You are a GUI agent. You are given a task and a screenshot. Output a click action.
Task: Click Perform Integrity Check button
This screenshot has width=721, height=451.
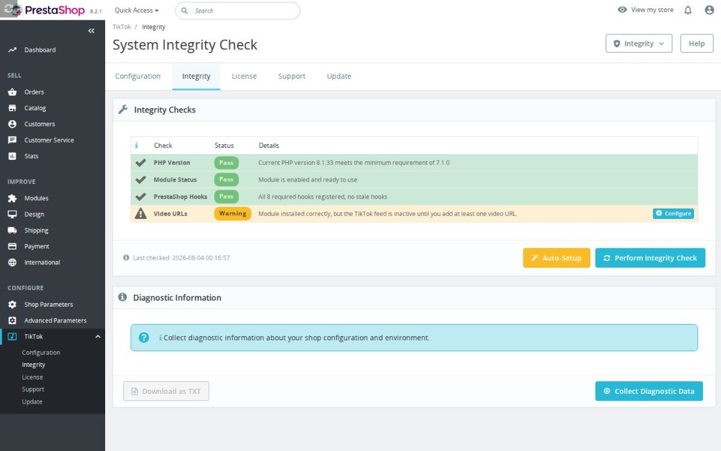pos(650,258)
